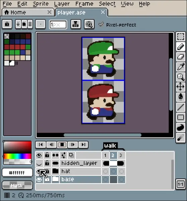187x201 pixels.
Task: Open the Sprite menu
Action: 41,4
